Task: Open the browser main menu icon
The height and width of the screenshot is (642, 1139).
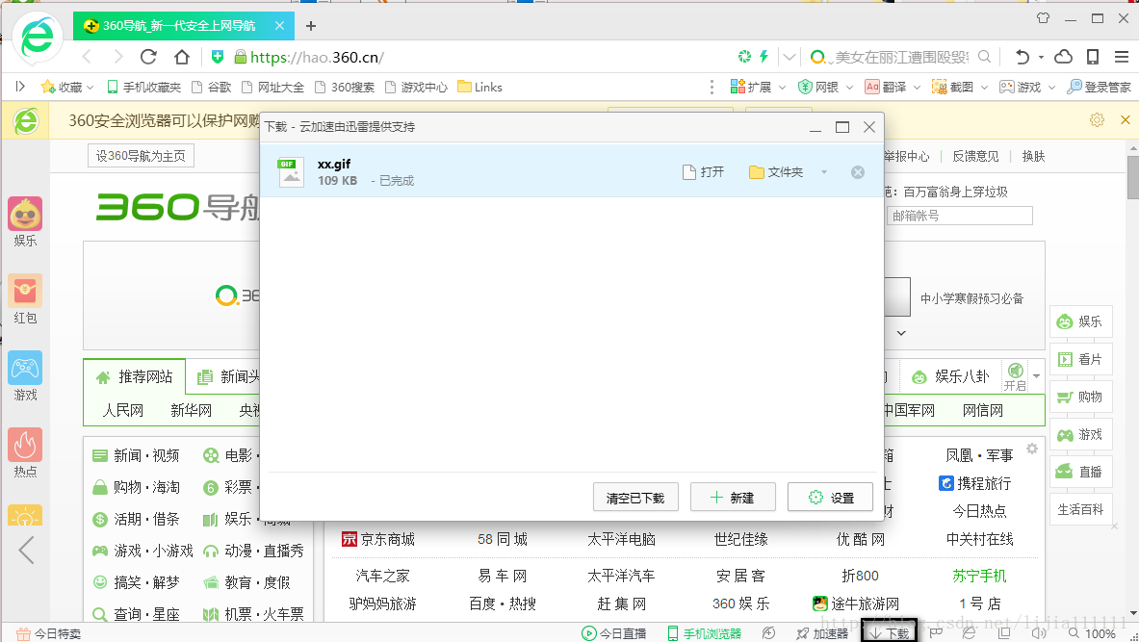Action: pos(1122,57)
